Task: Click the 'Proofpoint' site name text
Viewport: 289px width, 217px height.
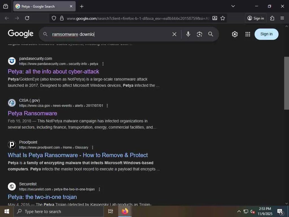Action: tap(28, 142)
